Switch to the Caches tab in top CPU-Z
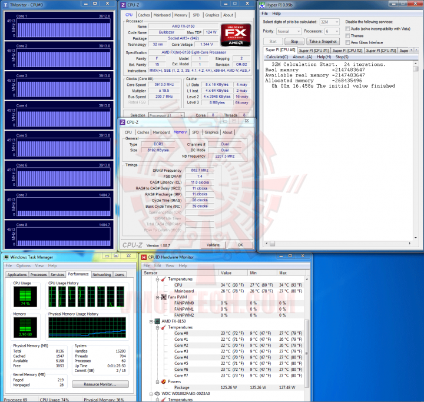424x402 pixels. 144,15
